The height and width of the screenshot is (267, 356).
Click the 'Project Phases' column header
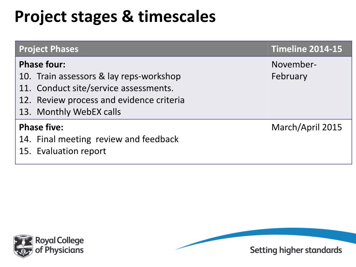49,49
